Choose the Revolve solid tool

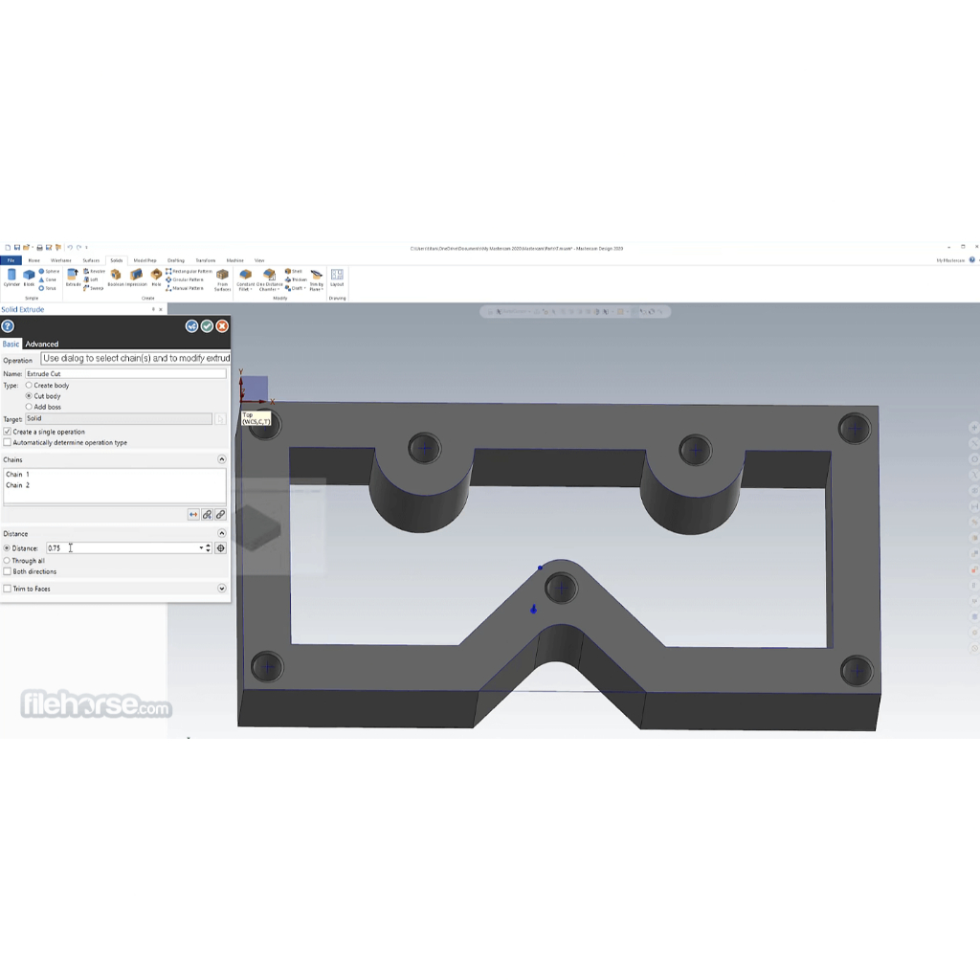(x=95, y=271)
